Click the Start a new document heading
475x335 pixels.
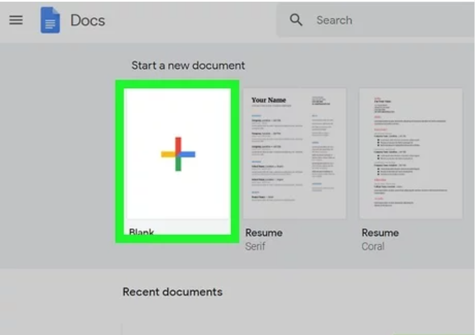[188, 65]
